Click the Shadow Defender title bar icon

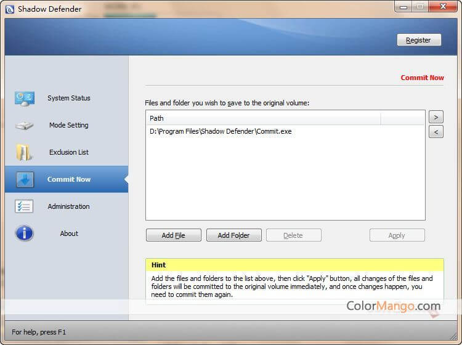click(x=9, y=9)
